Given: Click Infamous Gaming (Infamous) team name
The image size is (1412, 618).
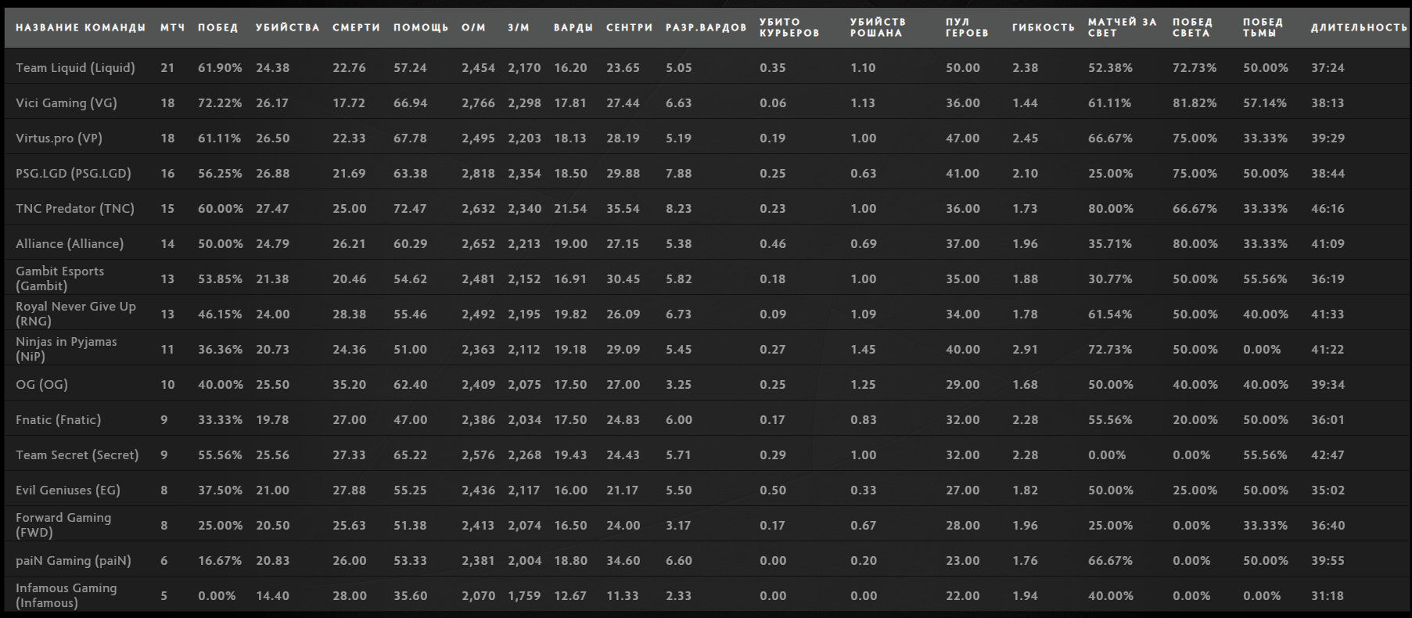Looking at the screenshot, I should [66, 595].
